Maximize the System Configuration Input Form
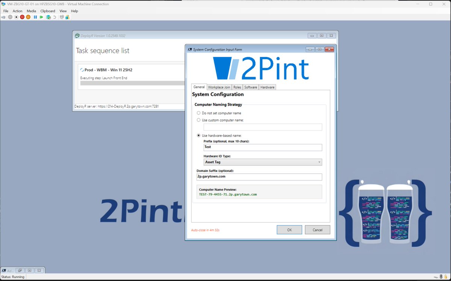This screenshot has height=281, width=451. pyautogui.click(x=319, y=50)
